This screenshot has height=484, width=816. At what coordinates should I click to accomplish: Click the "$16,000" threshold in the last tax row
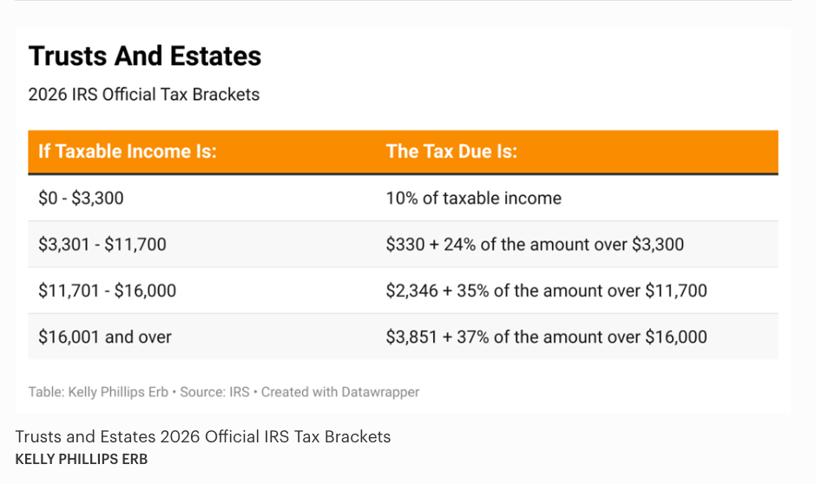(x=676, y=337)
